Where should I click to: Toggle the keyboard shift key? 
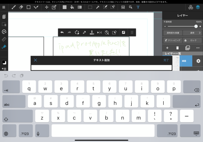click(x=18, y=116)
